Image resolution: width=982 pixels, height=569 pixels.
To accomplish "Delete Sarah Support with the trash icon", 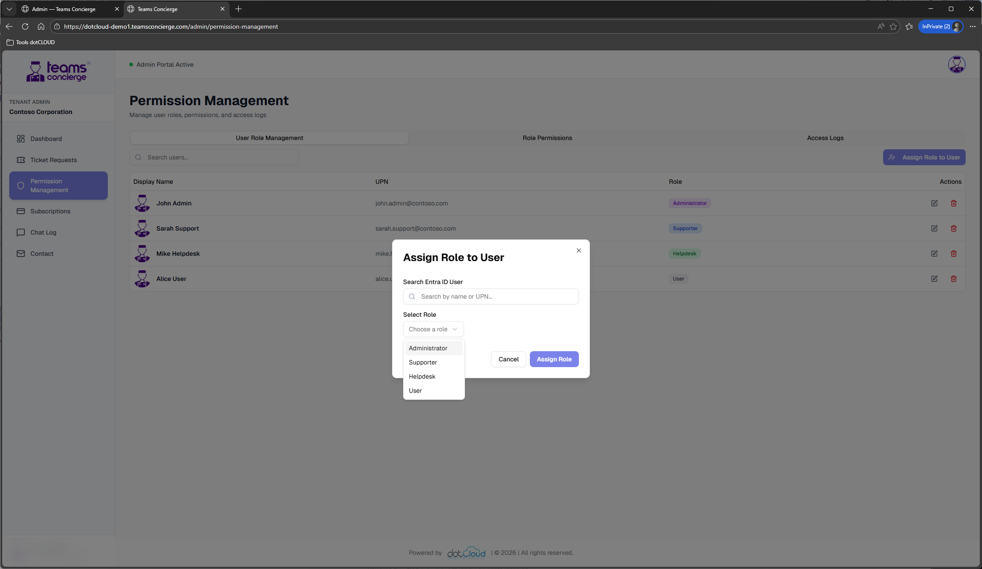I will pyautogui.click(x=953, y=228).
